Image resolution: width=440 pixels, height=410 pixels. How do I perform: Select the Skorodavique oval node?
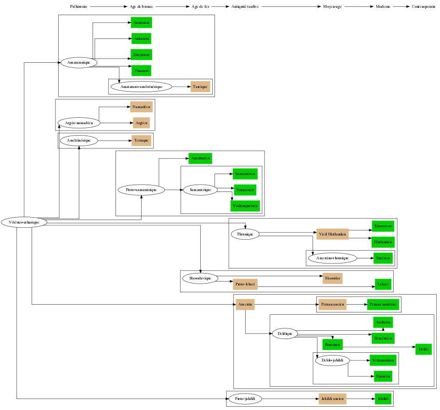click(200, 278)
